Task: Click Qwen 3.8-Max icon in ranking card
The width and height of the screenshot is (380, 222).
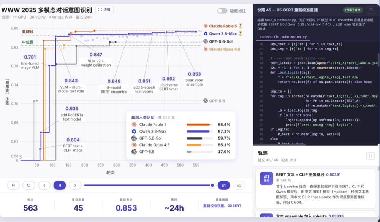Action: (x=134, y=132)
